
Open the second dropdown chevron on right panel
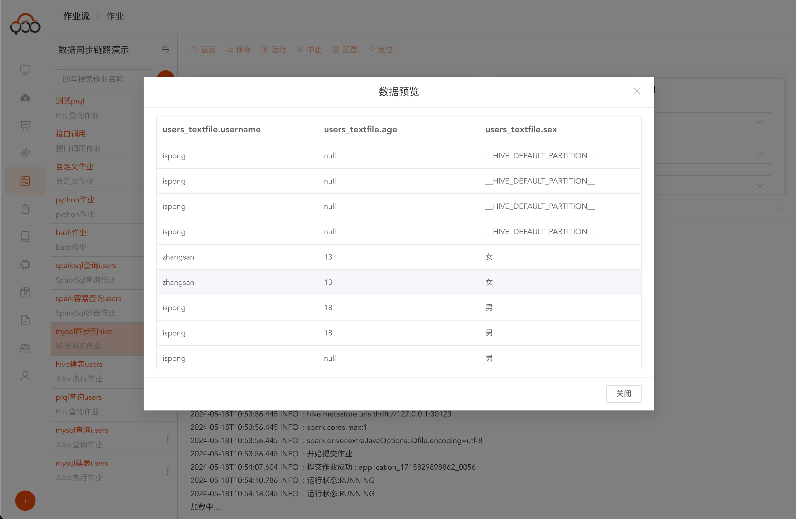(x=760, y=154)
